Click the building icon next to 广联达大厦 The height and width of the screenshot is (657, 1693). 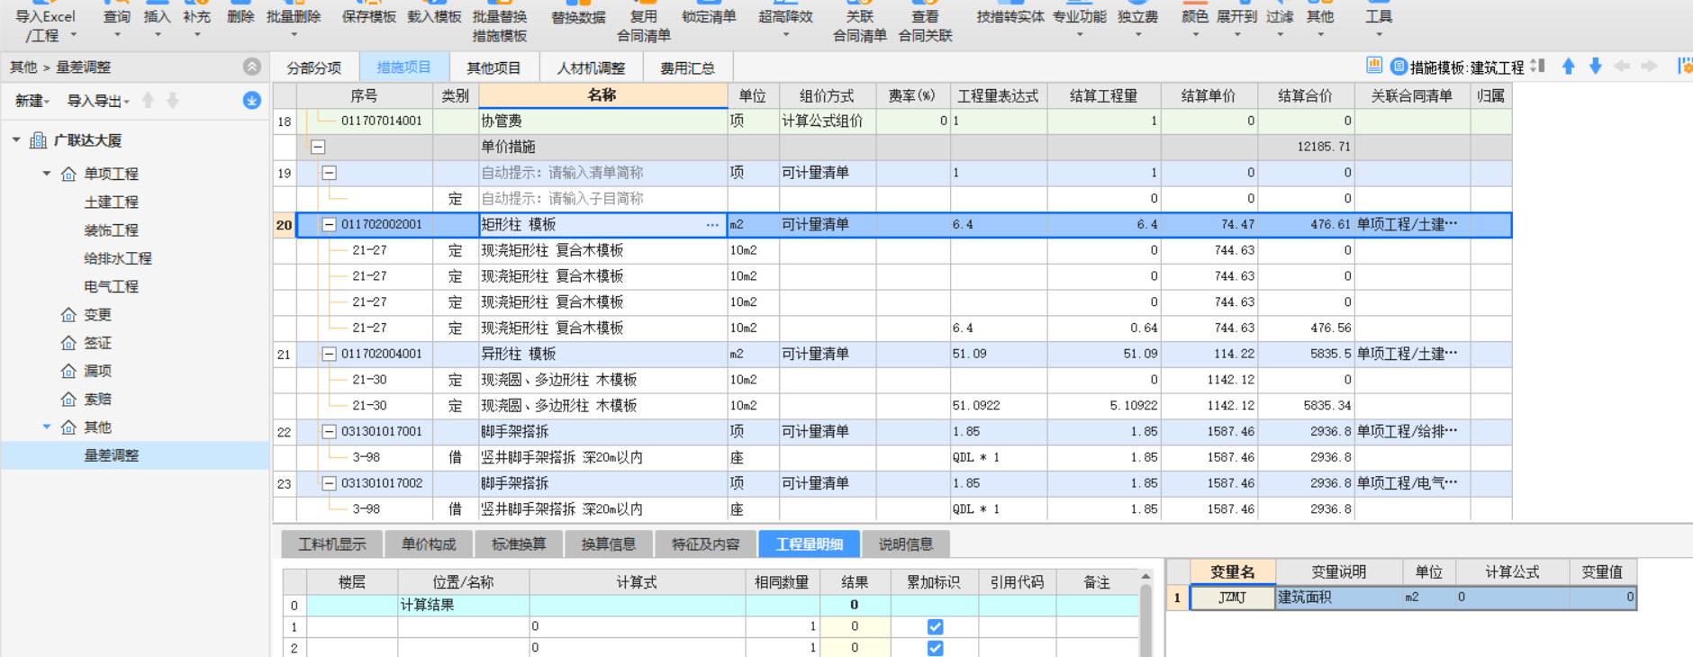click(39, 140)
